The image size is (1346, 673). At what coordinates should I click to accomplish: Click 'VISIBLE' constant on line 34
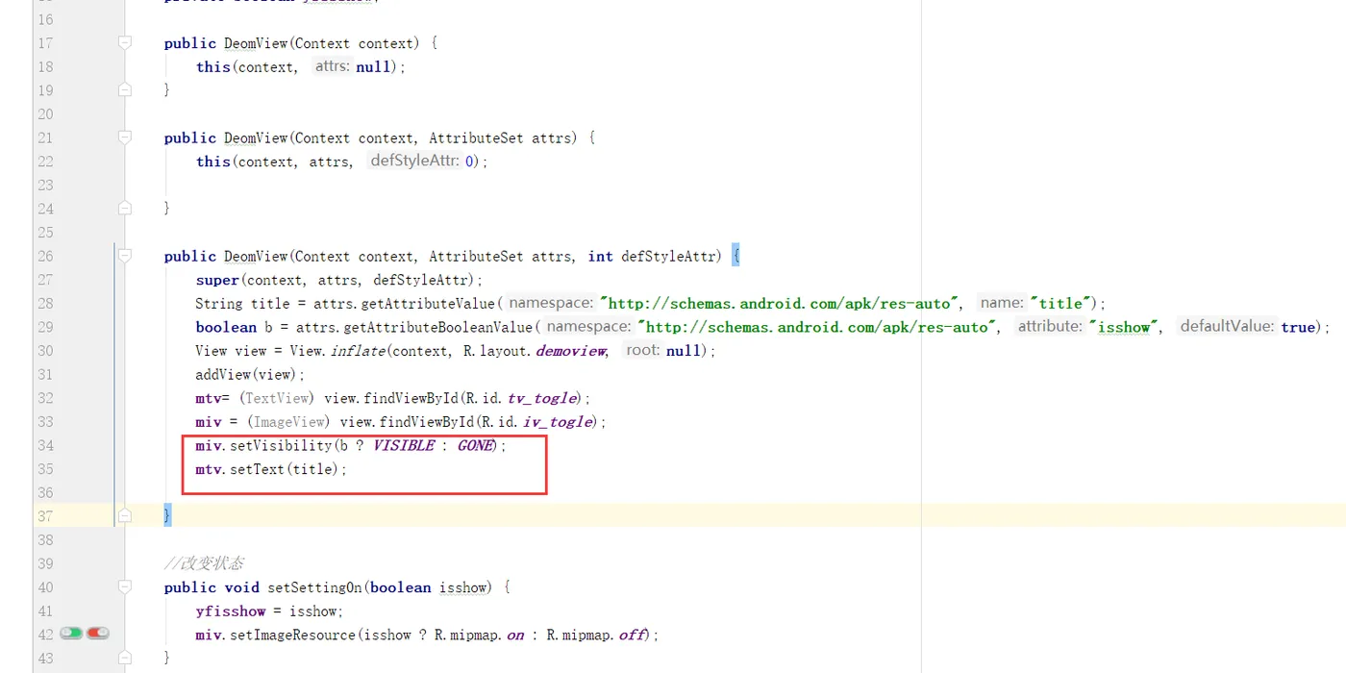(403, 445)
